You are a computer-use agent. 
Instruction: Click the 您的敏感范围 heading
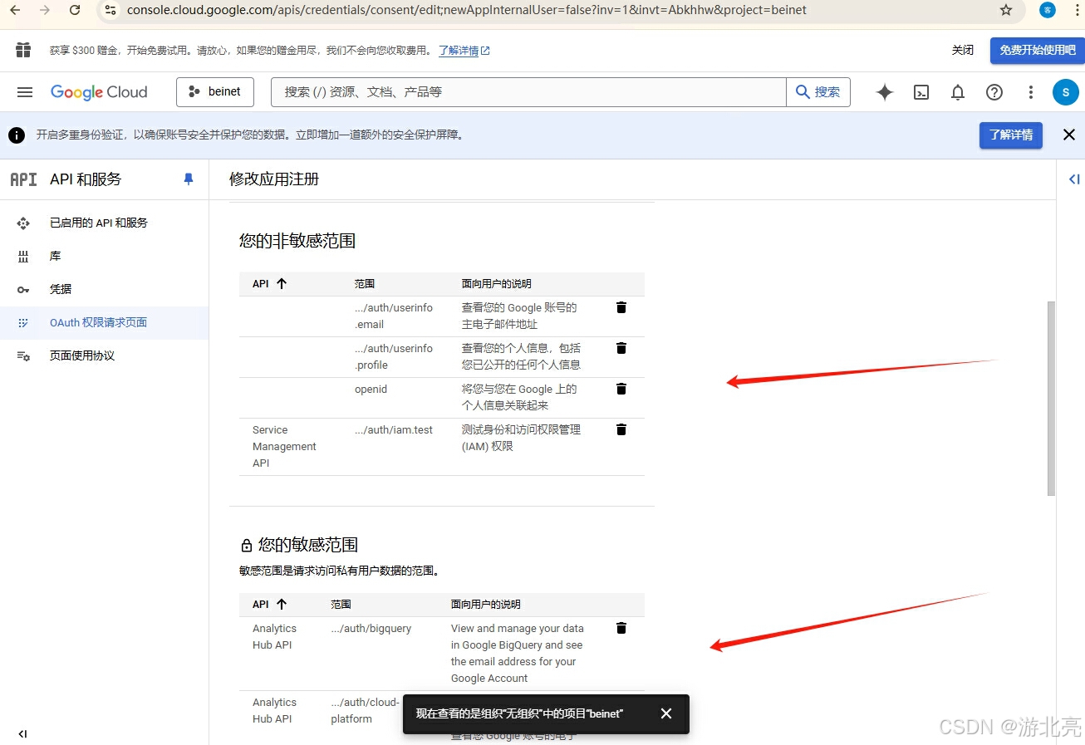coord(308,545)
